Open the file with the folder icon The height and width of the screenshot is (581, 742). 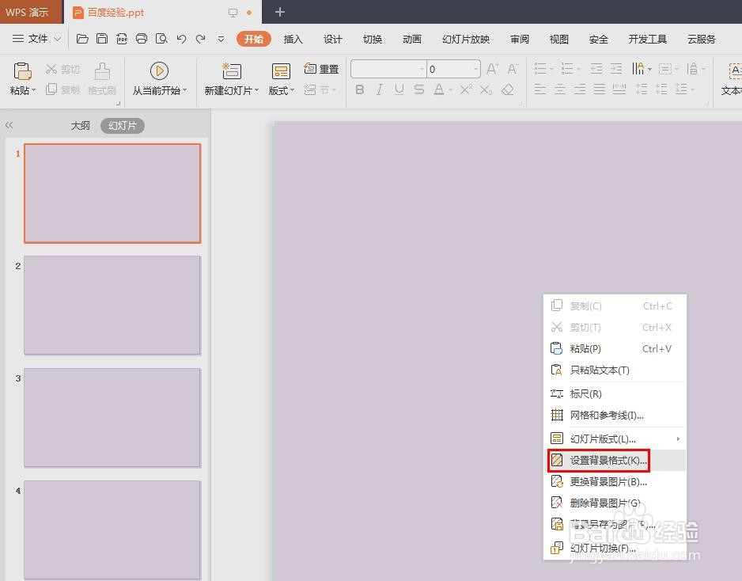click(x=82, y=39)
